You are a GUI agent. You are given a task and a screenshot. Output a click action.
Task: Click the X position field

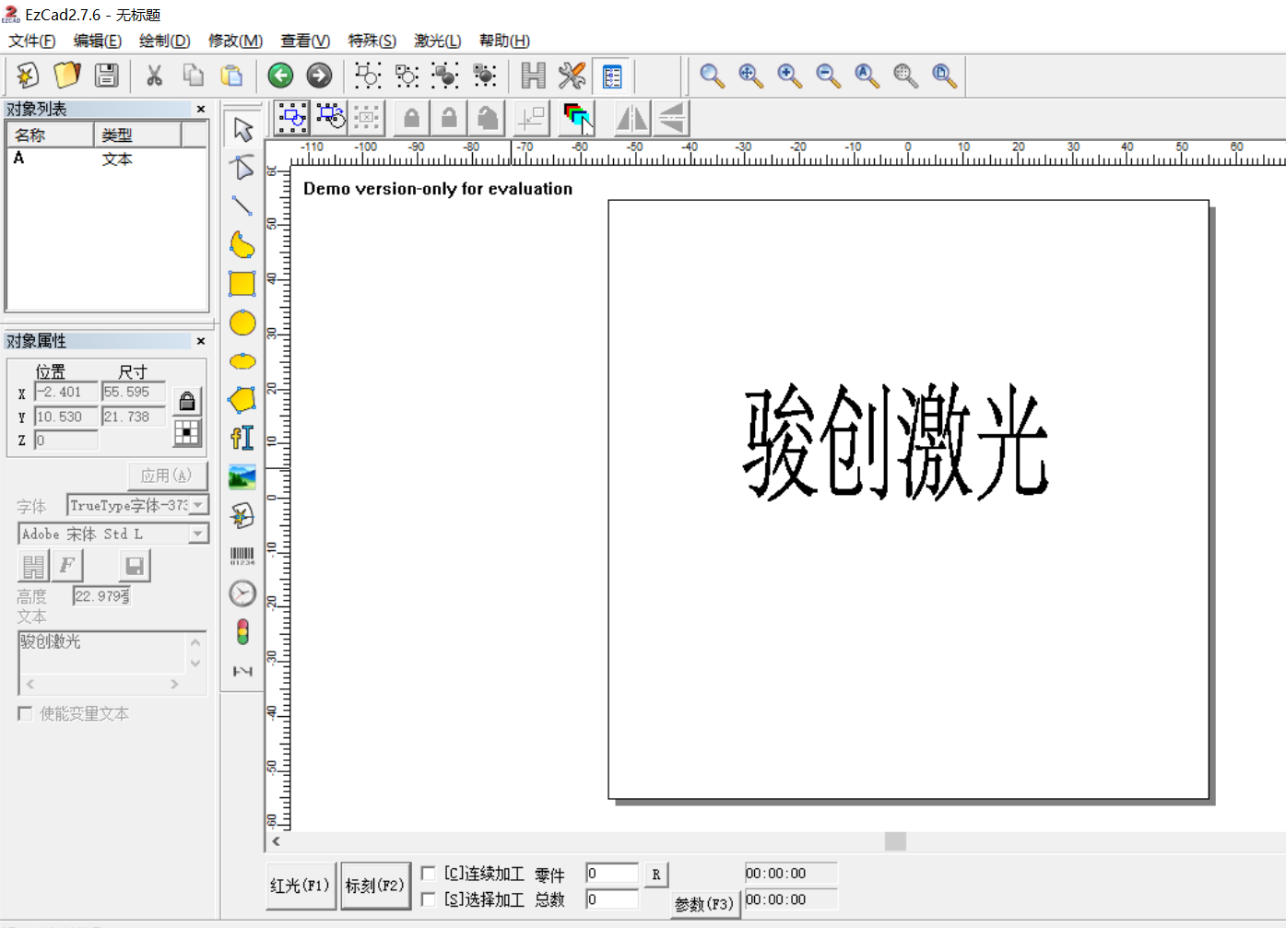tap(66, 393)
